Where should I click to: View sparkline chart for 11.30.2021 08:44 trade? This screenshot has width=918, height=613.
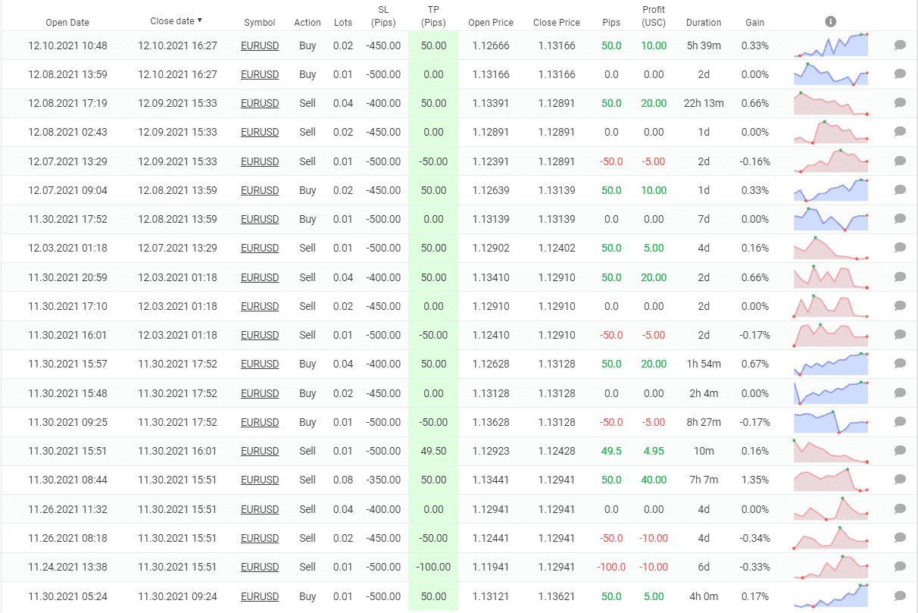[831, 480]
